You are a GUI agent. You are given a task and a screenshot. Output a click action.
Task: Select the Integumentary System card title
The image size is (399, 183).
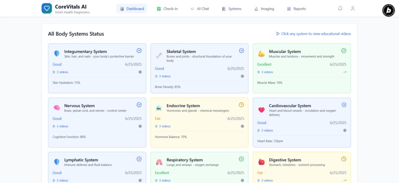(x=86, y=52)
